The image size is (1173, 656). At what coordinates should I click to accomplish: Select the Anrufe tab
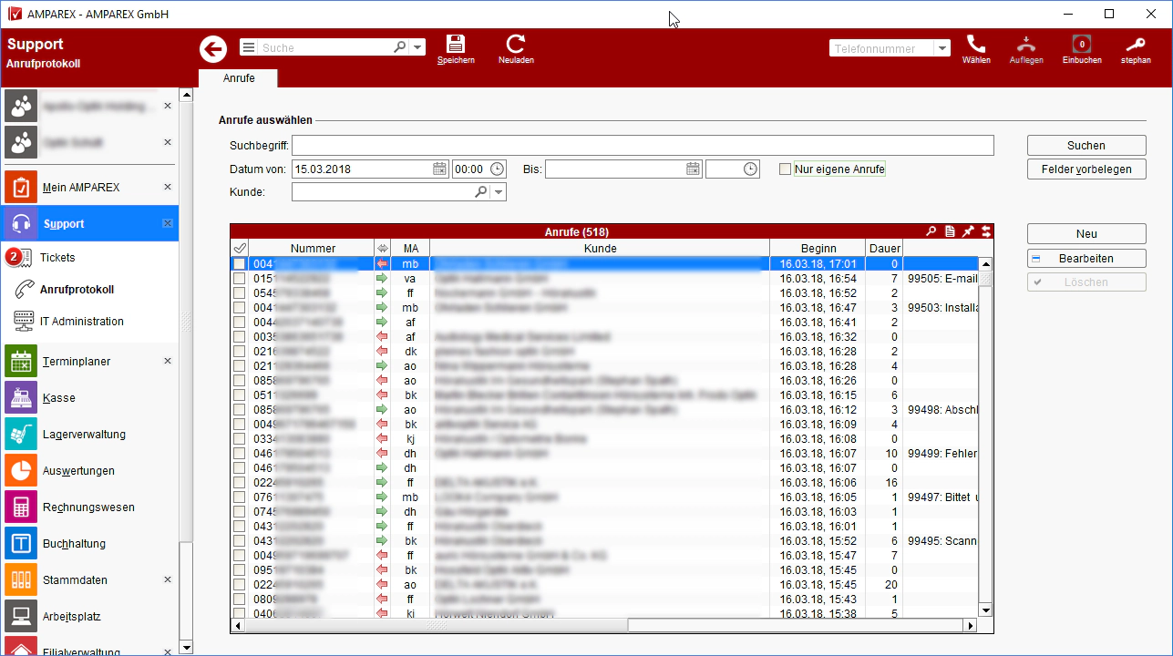point(239,78)
